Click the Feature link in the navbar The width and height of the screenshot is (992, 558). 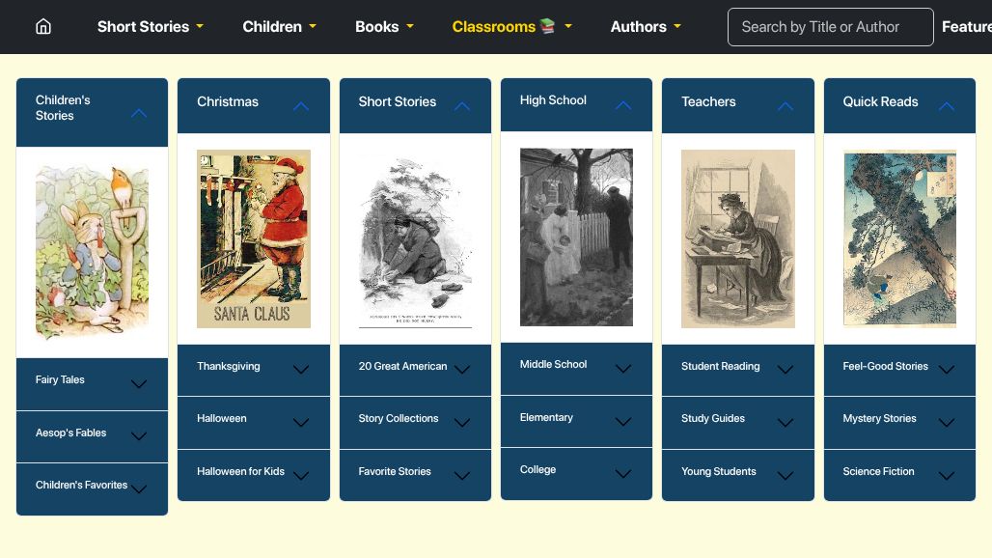click(966, 27)
